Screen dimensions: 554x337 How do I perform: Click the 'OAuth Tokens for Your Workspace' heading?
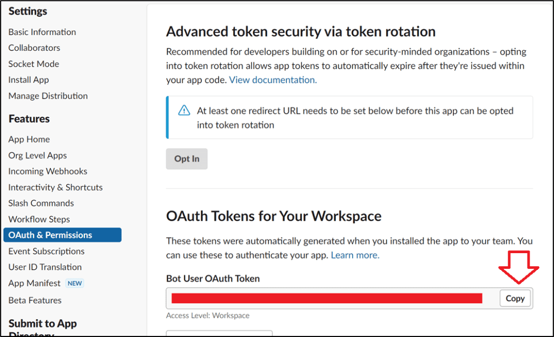[x=274, y=216]
